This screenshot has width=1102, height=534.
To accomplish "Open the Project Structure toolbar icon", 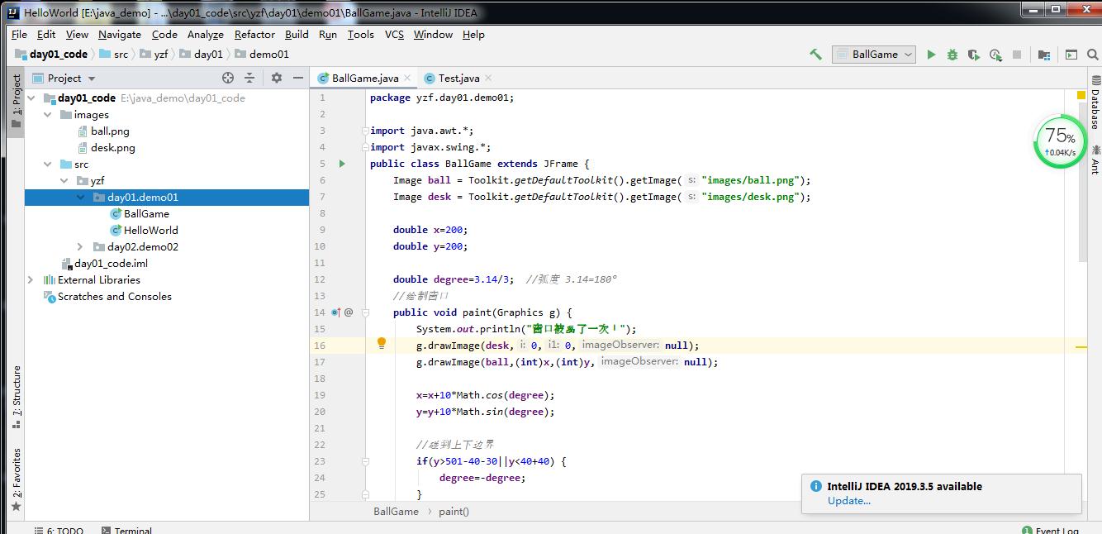I will [x=1044, y=55].
